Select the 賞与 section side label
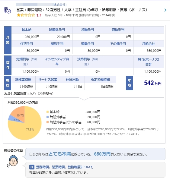The width and height of the screenshot is (170, 180). (x=8, y=65)
